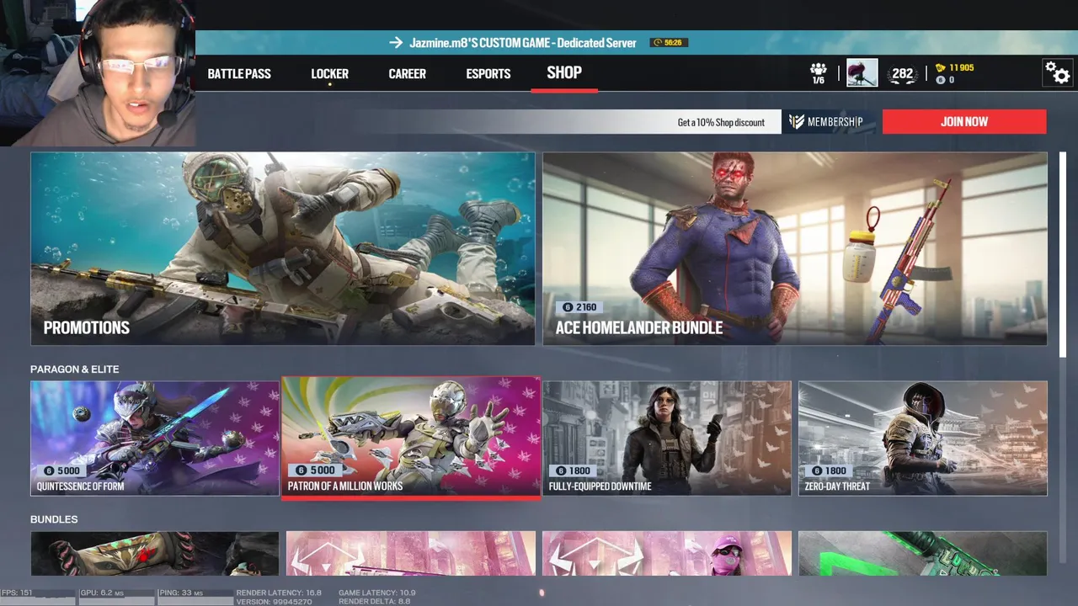Open the green weapon skin bundle tile
This screenshot has width=1078, height=606.
click(923, 554)
